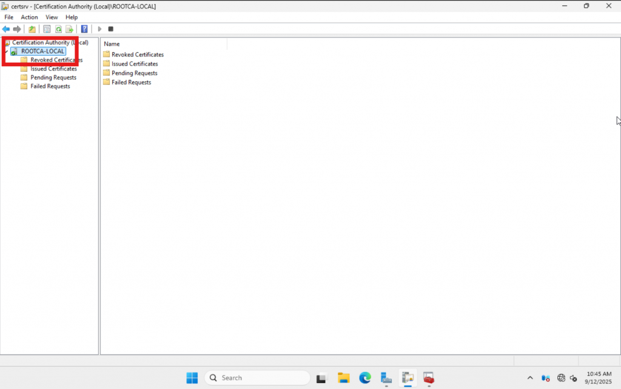
Task: Select Issued Certificates in the left tree
Action: [53, 69]
